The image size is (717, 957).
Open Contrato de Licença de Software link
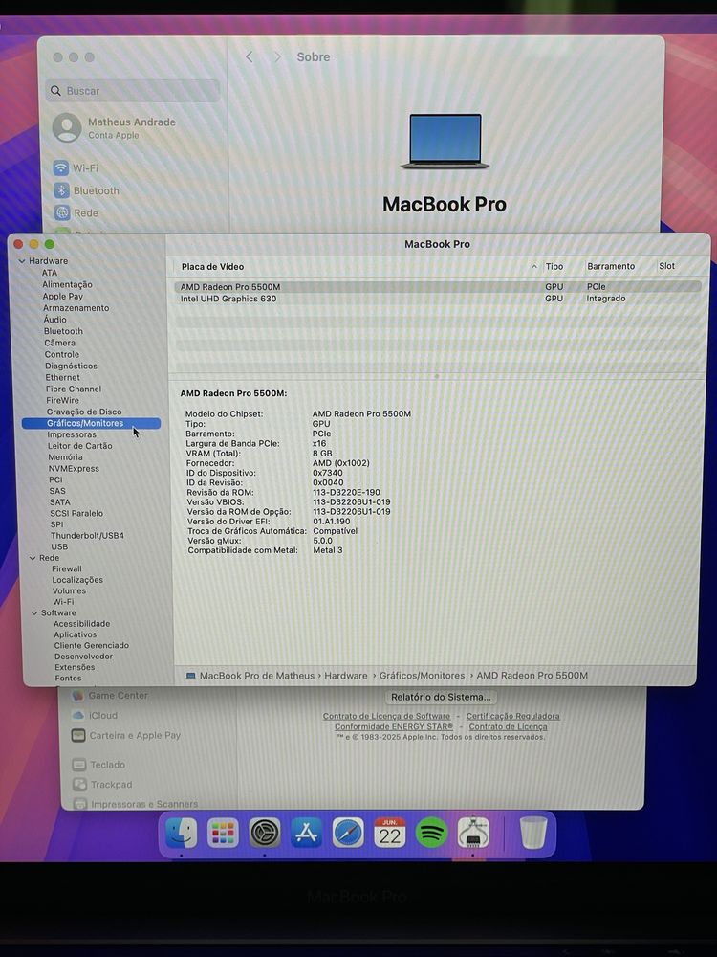(386, 716)
